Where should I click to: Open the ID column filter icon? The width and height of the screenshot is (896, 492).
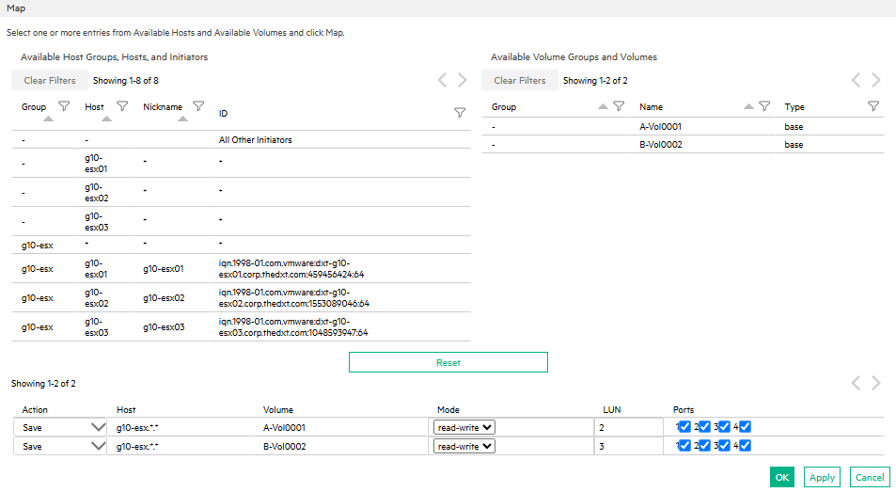click(x=460, y=113)
